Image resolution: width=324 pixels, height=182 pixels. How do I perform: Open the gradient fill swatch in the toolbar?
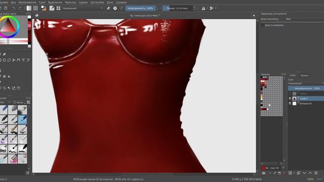pos(29,8)
